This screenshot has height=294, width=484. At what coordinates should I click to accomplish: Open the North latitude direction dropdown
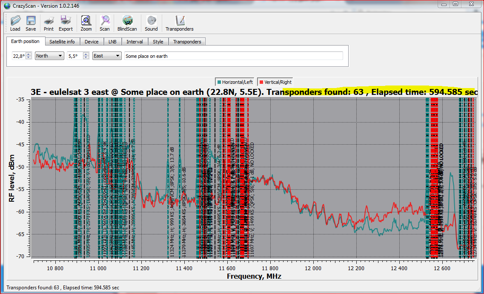tap(49, 56)
